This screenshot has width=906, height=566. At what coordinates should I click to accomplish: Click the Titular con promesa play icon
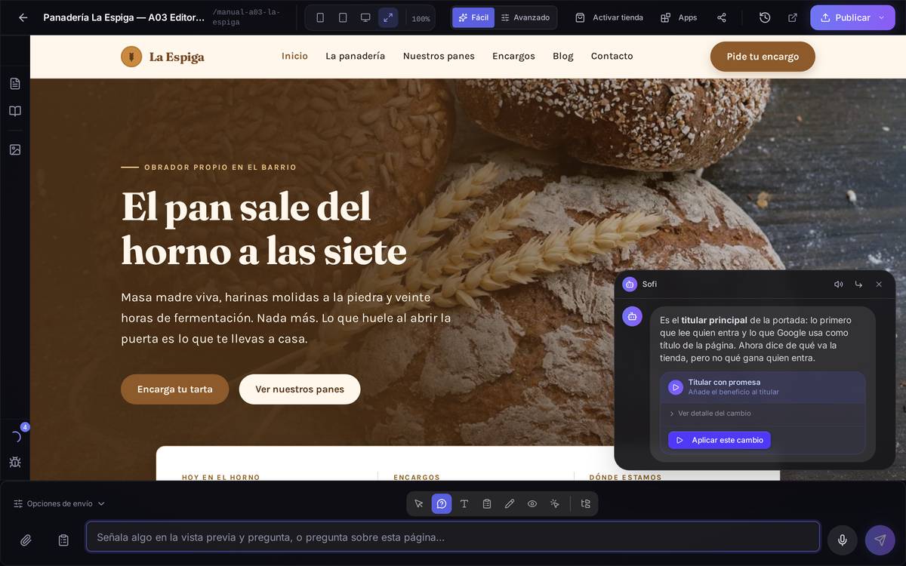pos(676,387)
